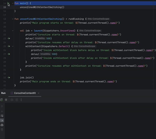Collapse unconfinedWithContextSwitching function on line 18
Screen dimensions: 156x139
coord(13,19)
